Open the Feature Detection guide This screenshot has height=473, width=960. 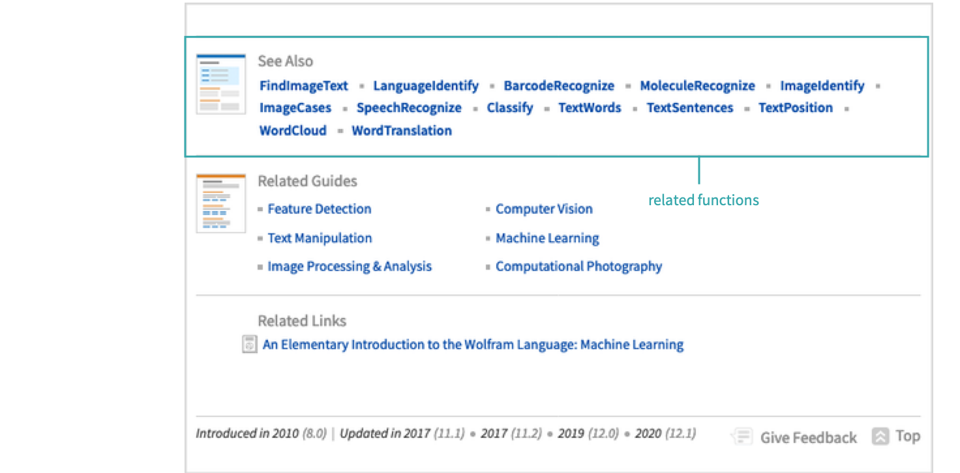click(320, 209)
